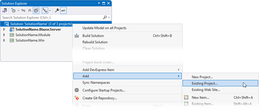This screenshot has width=259, height=112.
Task: Click the Existing Item icon
Action: [186, 104]
